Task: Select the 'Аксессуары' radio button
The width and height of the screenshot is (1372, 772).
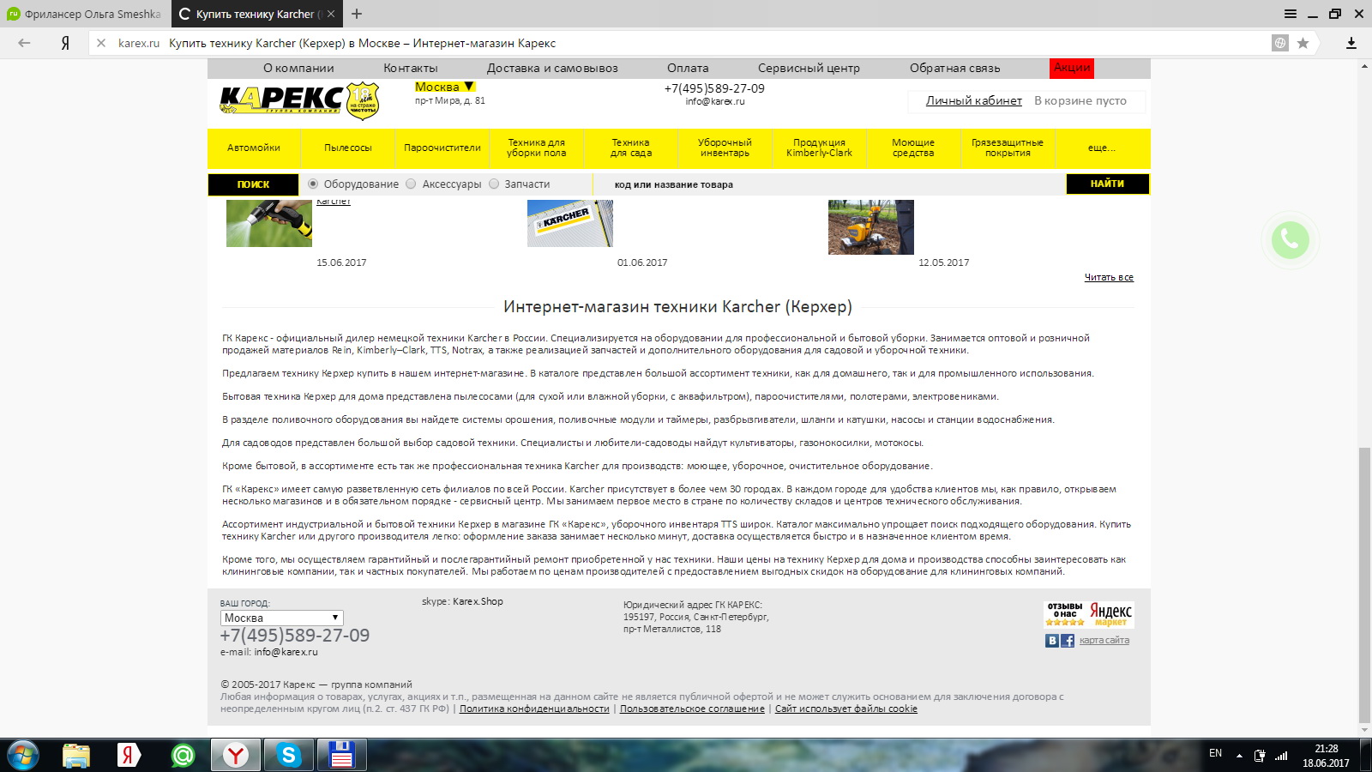Action: pyautogui.click(x=411, y=184)
